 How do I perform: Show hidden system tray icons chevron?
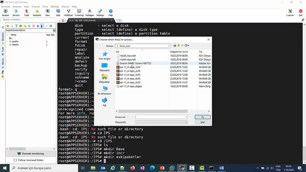coord(258,168)
